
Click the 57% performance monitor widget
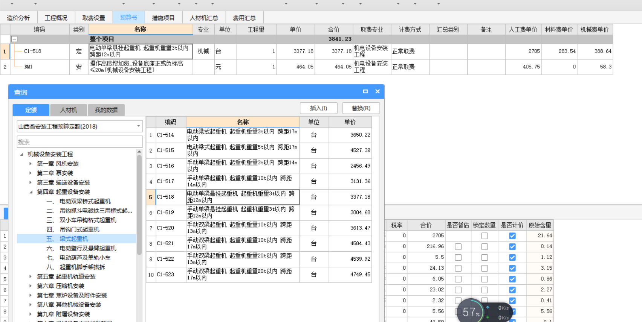pyautogui.click(x=471, y=311)
